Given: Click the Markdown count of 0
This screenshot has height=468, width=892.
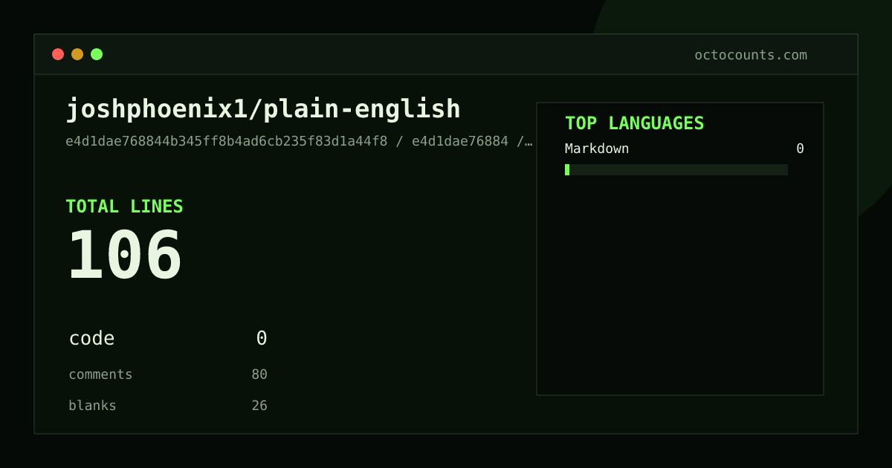Looking at the screenshot, I should 800,149.
